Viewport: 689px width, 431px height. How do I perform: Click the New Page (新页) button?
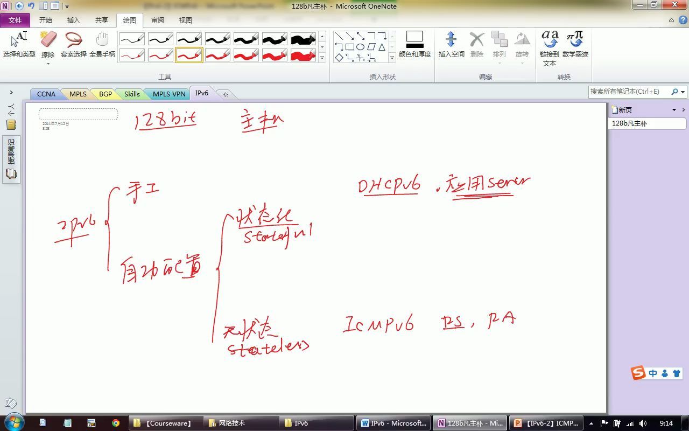click(622, 110)
